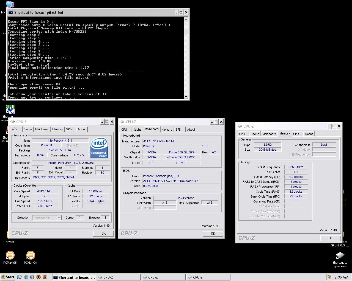This screenshot has height=281, width=352.
Task: Click the tray clock showing 2:35 AM
Action: click(x=341, y=277)
